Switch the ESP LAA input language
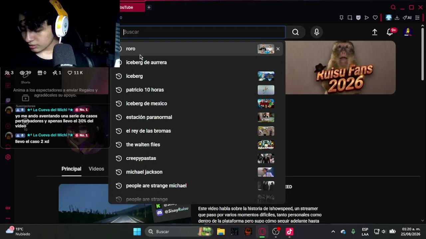The image size is (426, 239). tap(365, 231)
